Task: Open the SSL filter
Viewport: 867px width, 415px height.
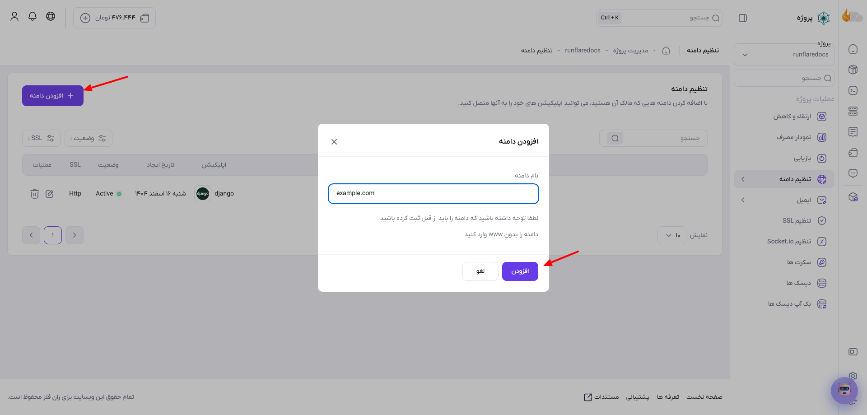Action: [42, 138]
